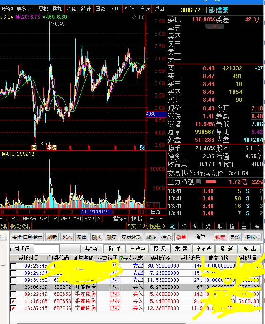Viewport: 265px width, 324px height.
Task: Switch to the 笔 tick panel
Action: pos(173,226)
